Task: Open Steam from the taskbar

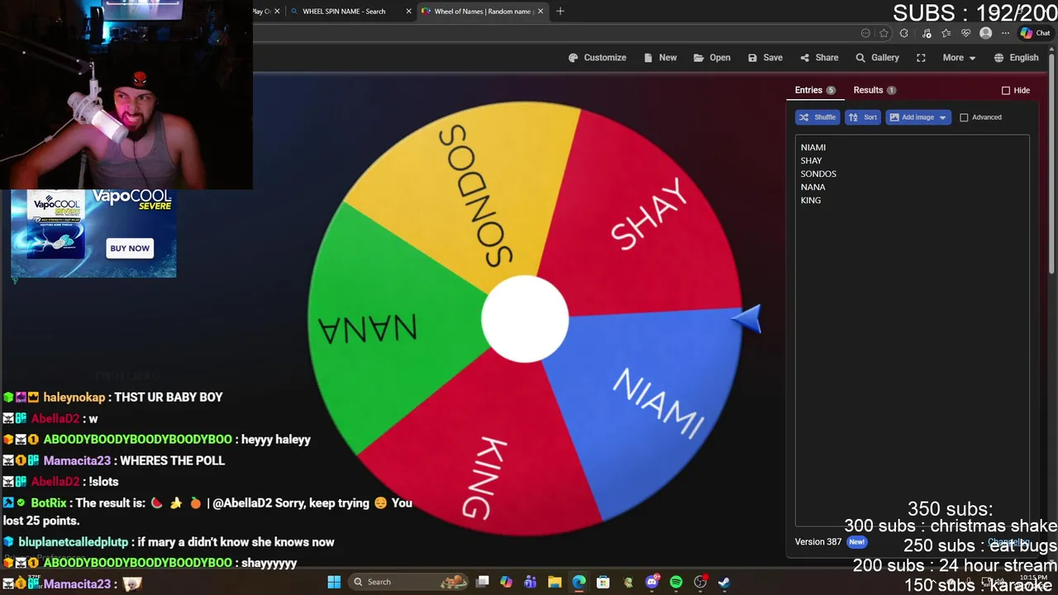Action: pos(724,582)
